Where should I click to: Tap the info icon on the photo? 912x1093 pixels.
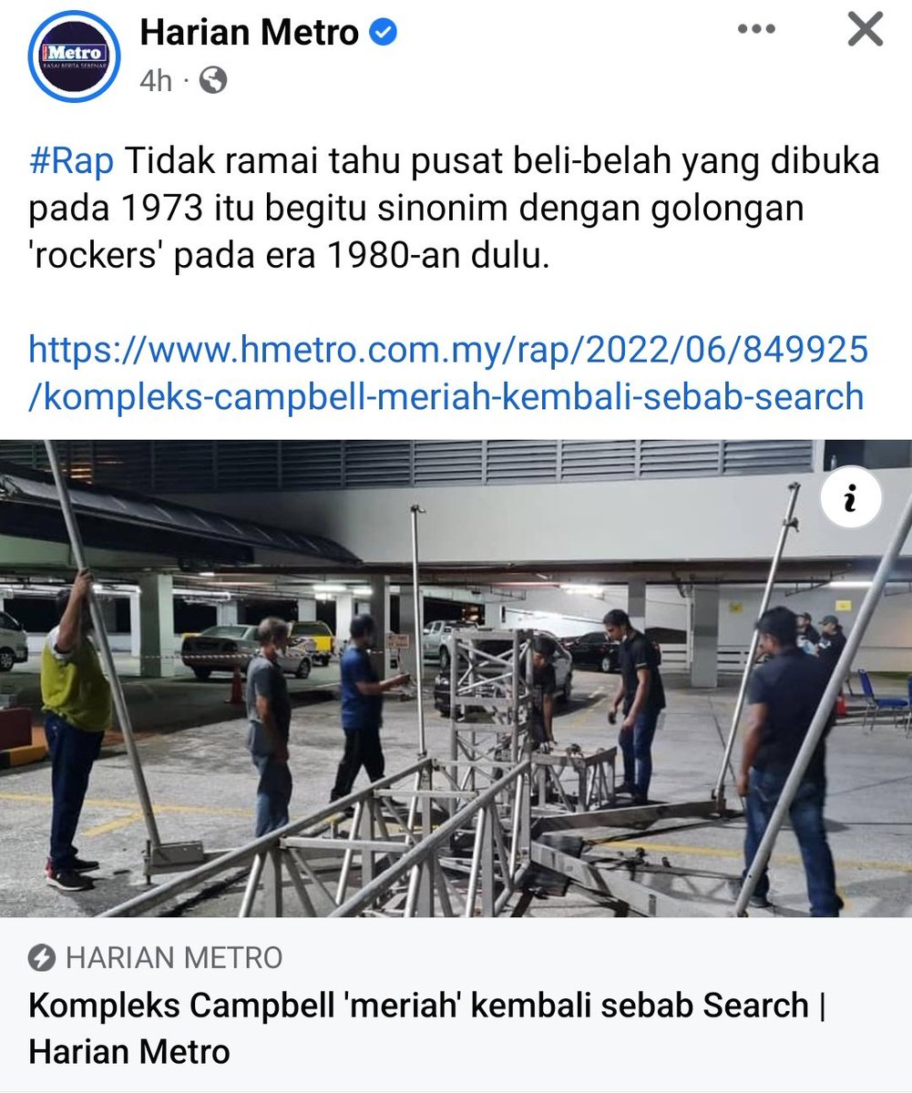tap(850, 498)
